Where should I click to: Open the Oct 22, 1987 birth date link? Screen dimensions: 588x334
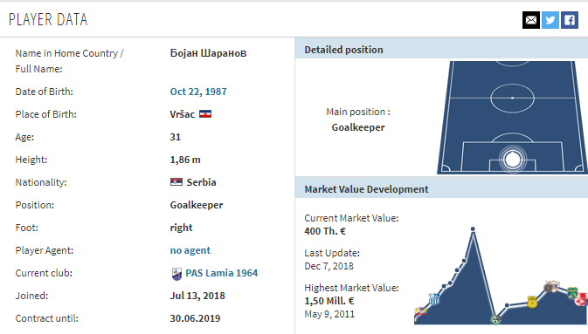click(198, 92)
